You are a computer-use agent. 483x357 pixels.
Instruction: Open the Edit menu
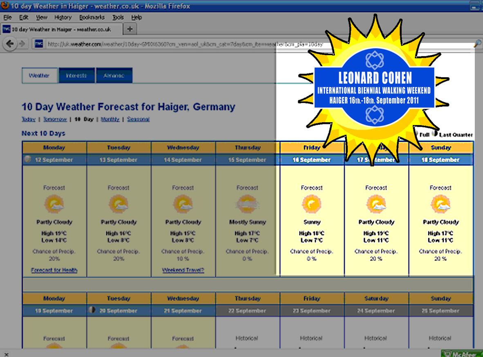pyautogui.click(x=24, y=17)
